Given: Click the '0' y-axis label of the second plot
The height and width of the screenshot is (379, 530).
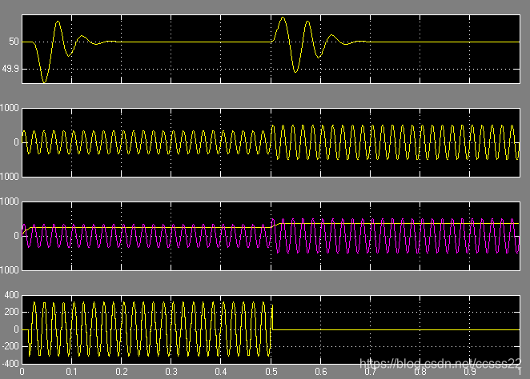Looking at the screenshot, I should [x=16, y=142].
